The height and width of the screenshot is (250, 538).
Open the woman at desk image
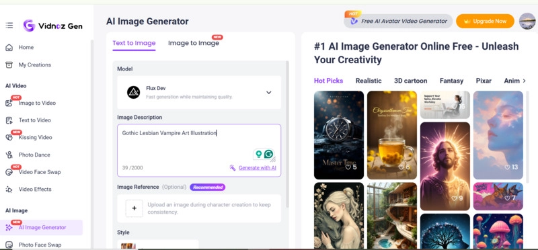(445, 105)
